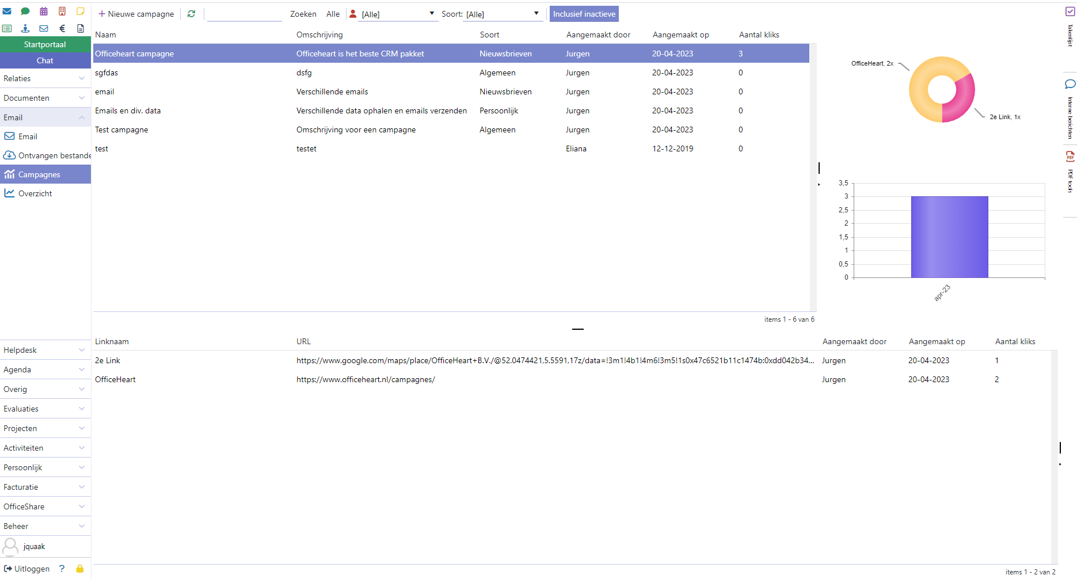The image size is (1077, 579).
Task: Expand the Facturatie menu section
Action: (x=45, y=487)
